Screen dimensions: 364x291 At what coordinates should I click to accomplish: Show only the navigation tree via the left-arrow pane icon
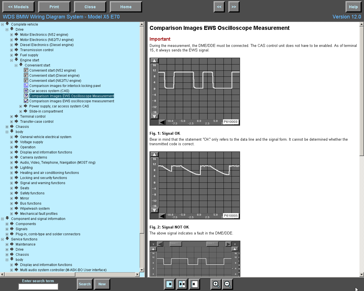tap(195, 284)
